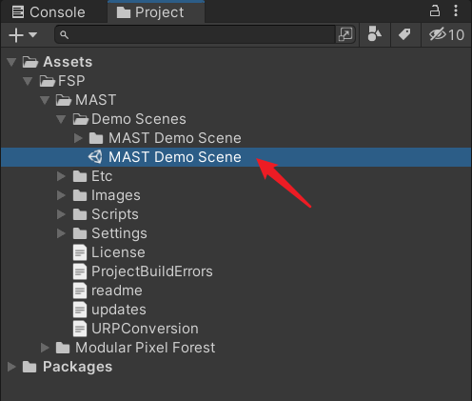
Task: Open the three-dot panel options menu
Action: pyautogui.click(x=456, y=10)
